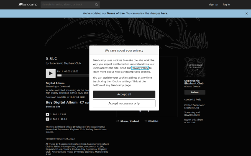Open the Terms of Use link in banner
This screenshot has height=156, width=251.
(115, 13)
